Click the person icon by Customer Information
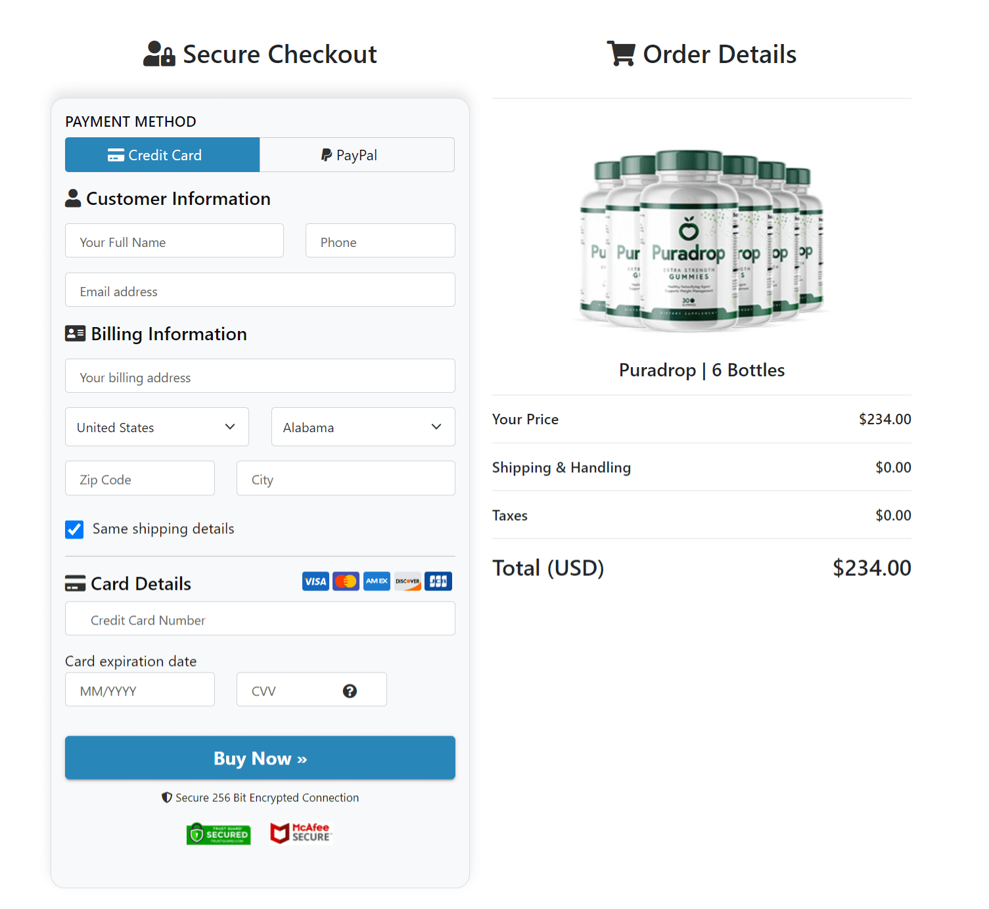Screen dimensions: 989x909 click(73, 198)
